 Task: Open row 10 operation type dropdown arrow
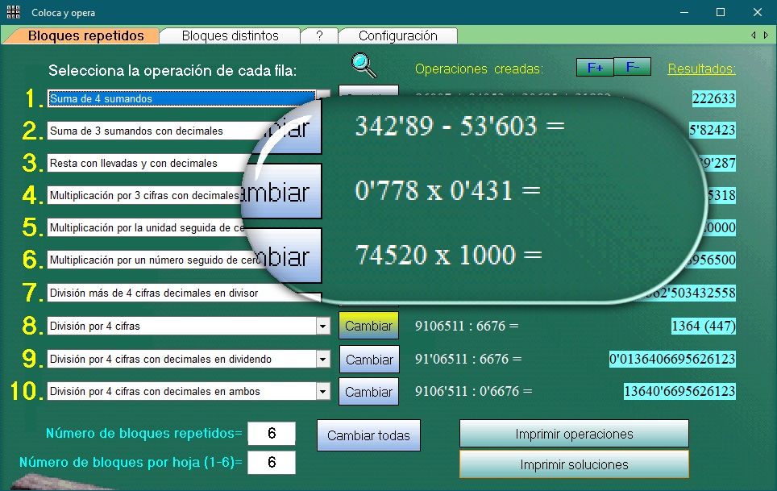click(322, 391)
